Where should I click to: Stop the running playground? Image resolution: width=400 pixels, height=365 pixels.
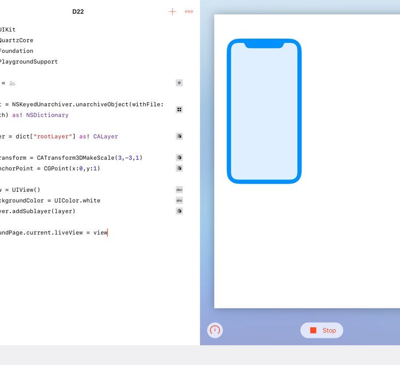pos(322,330)
